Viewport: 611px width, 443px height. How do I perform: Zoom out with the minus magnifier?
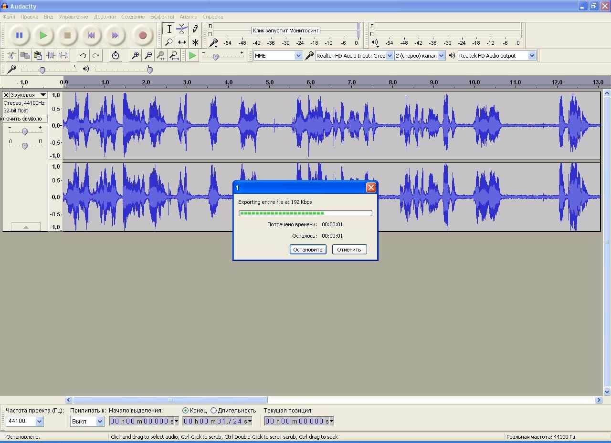(x=148, y=55)
